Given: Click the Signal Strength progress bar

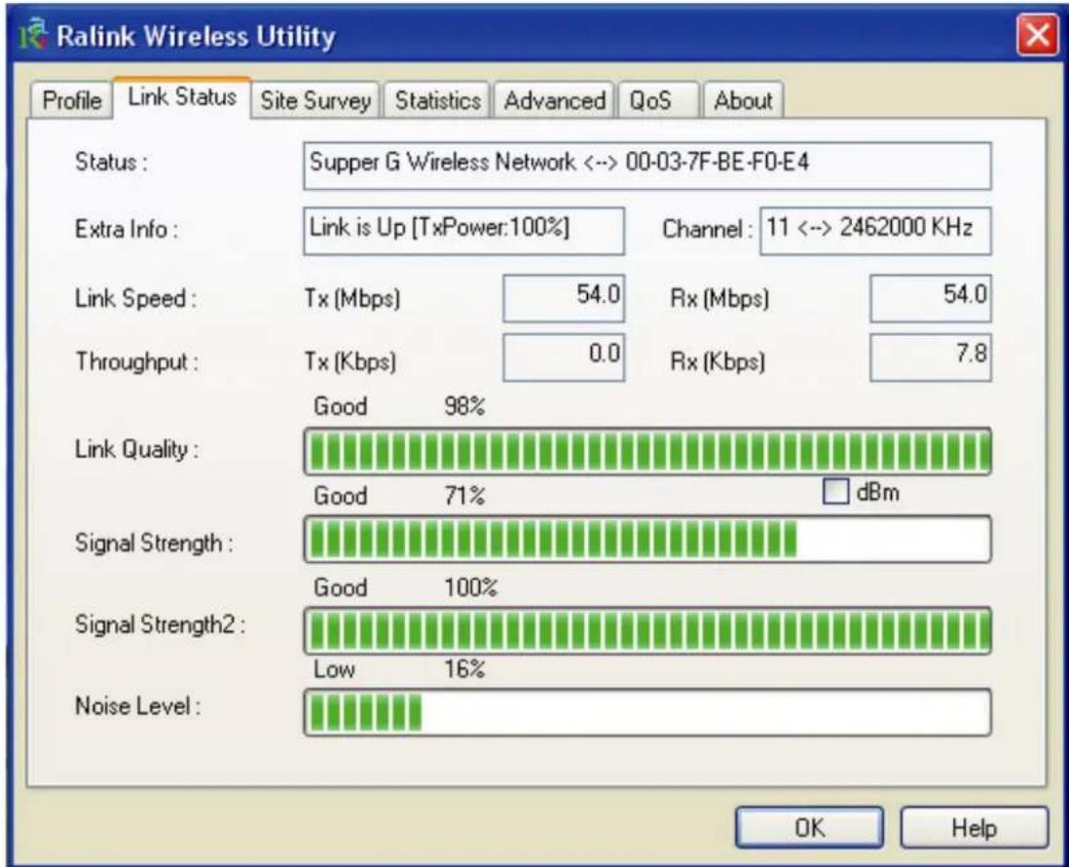Looking at the screenshot, I should click(647, 539).
